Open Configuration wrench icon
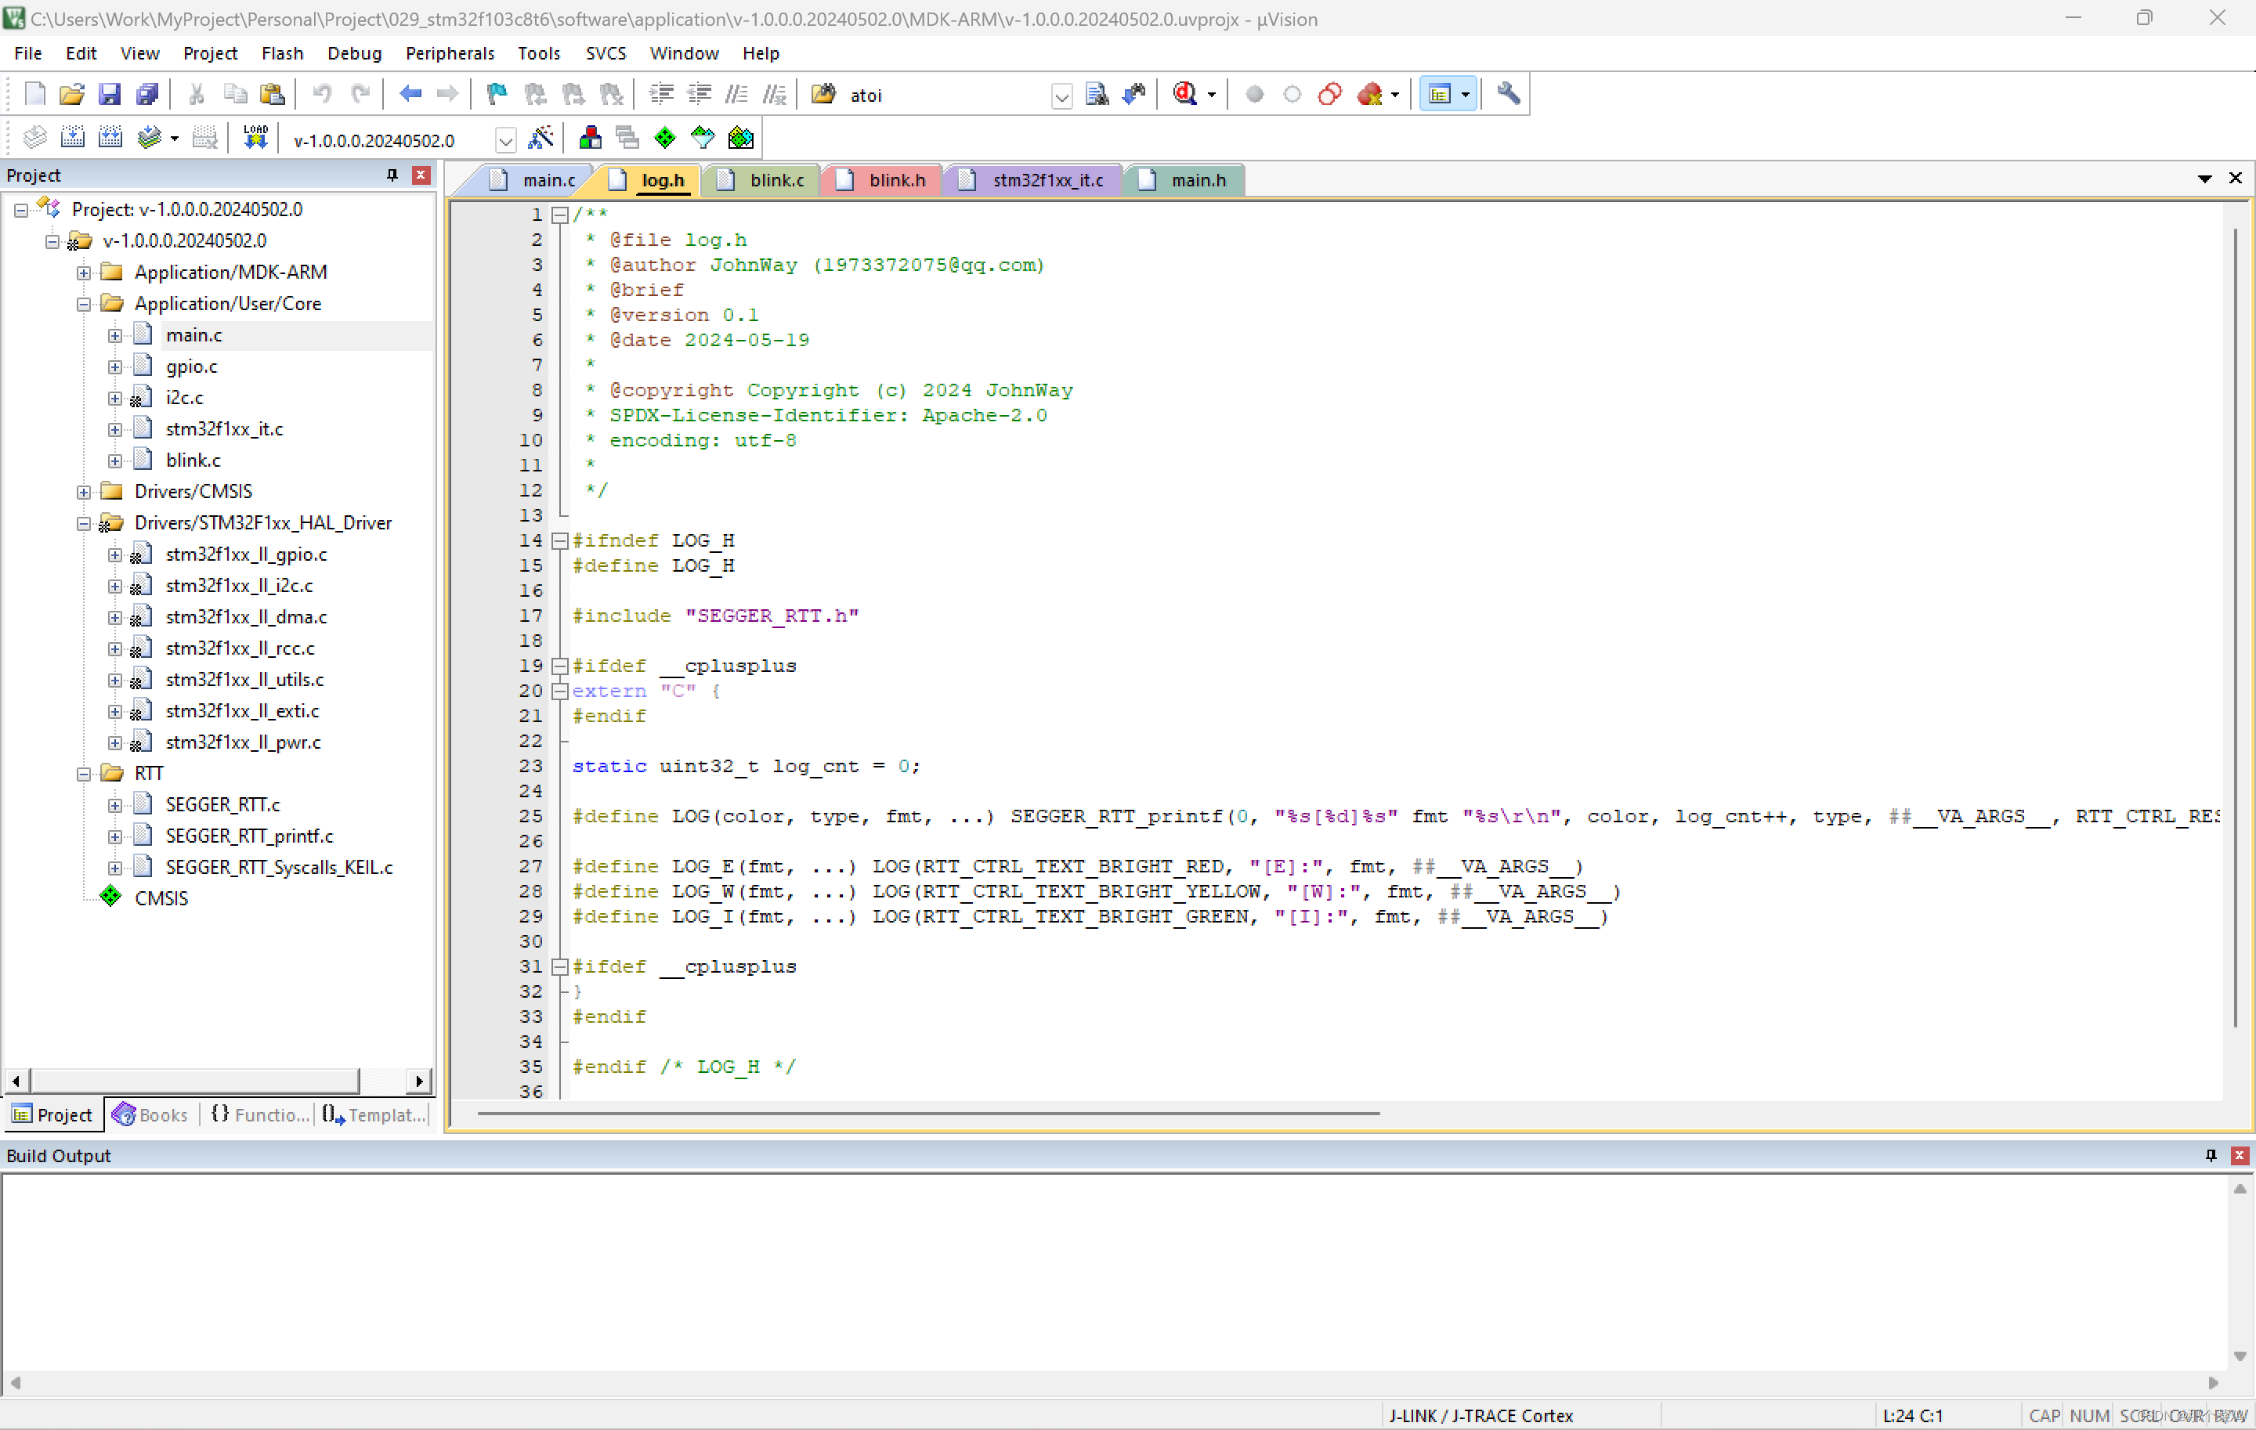Screen dimensions: 2256x1430 point(1507,95)
